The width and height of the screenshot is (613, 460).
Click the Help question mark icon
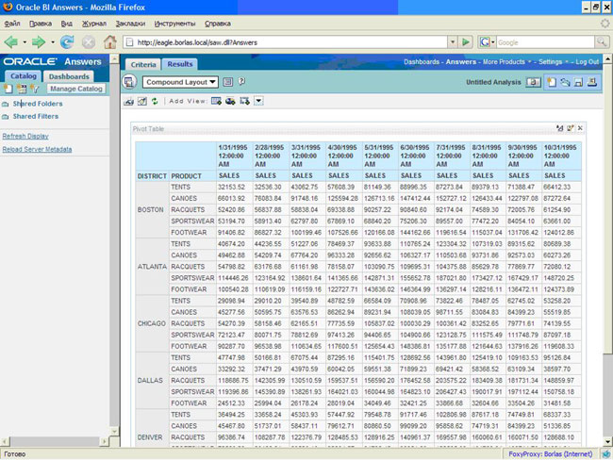[x=241, y=83]
